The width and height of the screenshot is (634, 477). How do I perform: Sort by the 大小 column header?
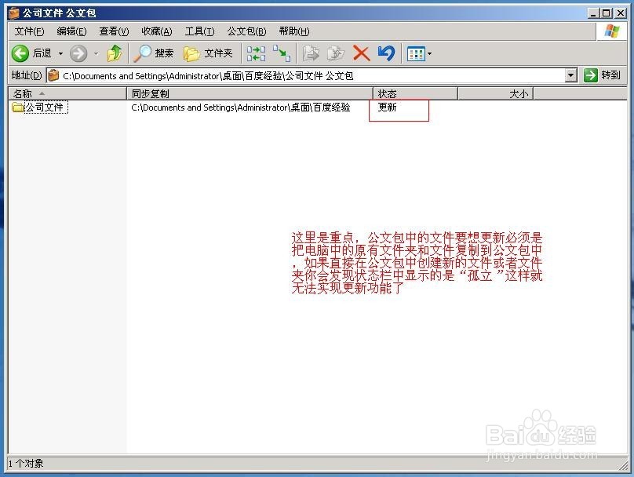click(x=496, y=94)
